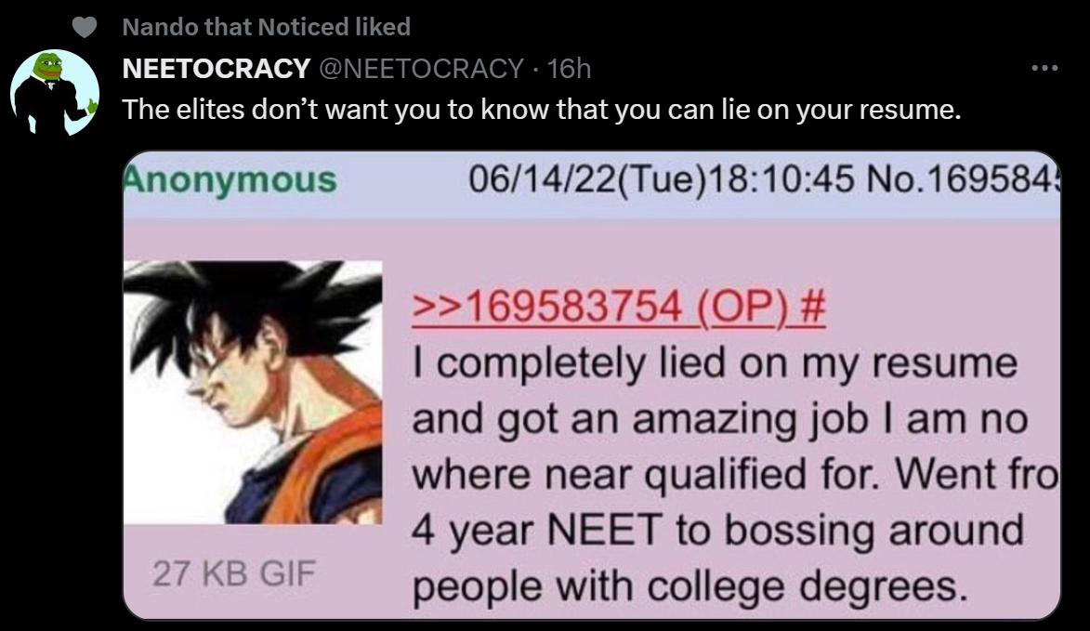Open the 'Nando that Noticed liked' context link
The image size is (1090, 631).
click(267, 27)
